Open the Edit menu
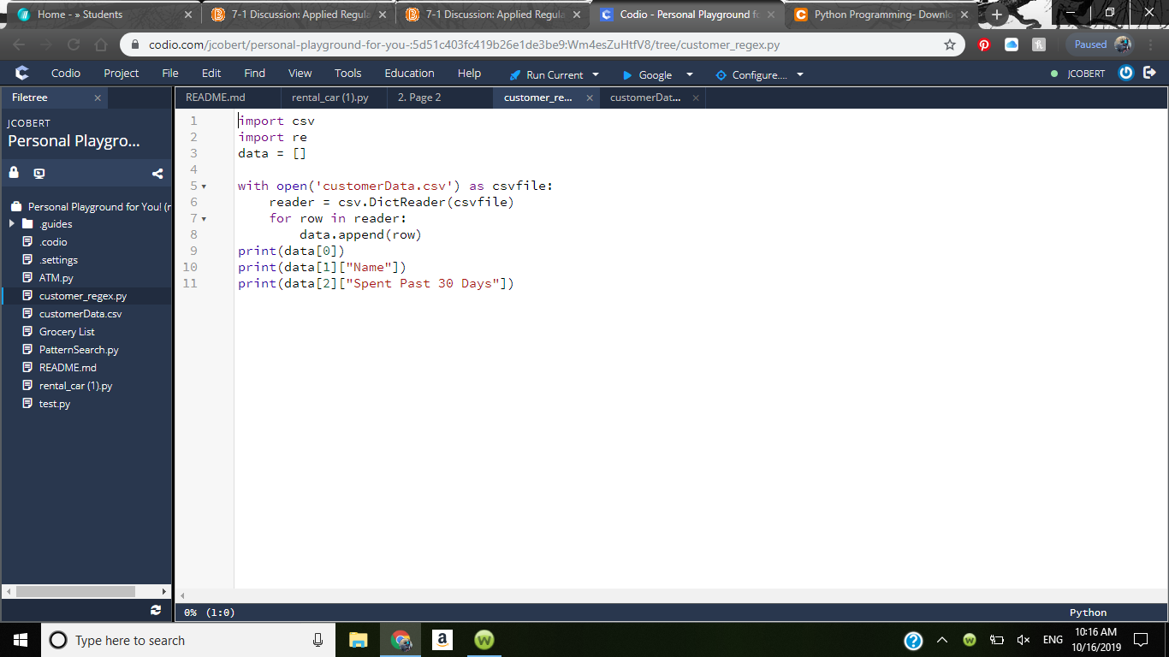Screen dimensions: 1169x657 211,74
